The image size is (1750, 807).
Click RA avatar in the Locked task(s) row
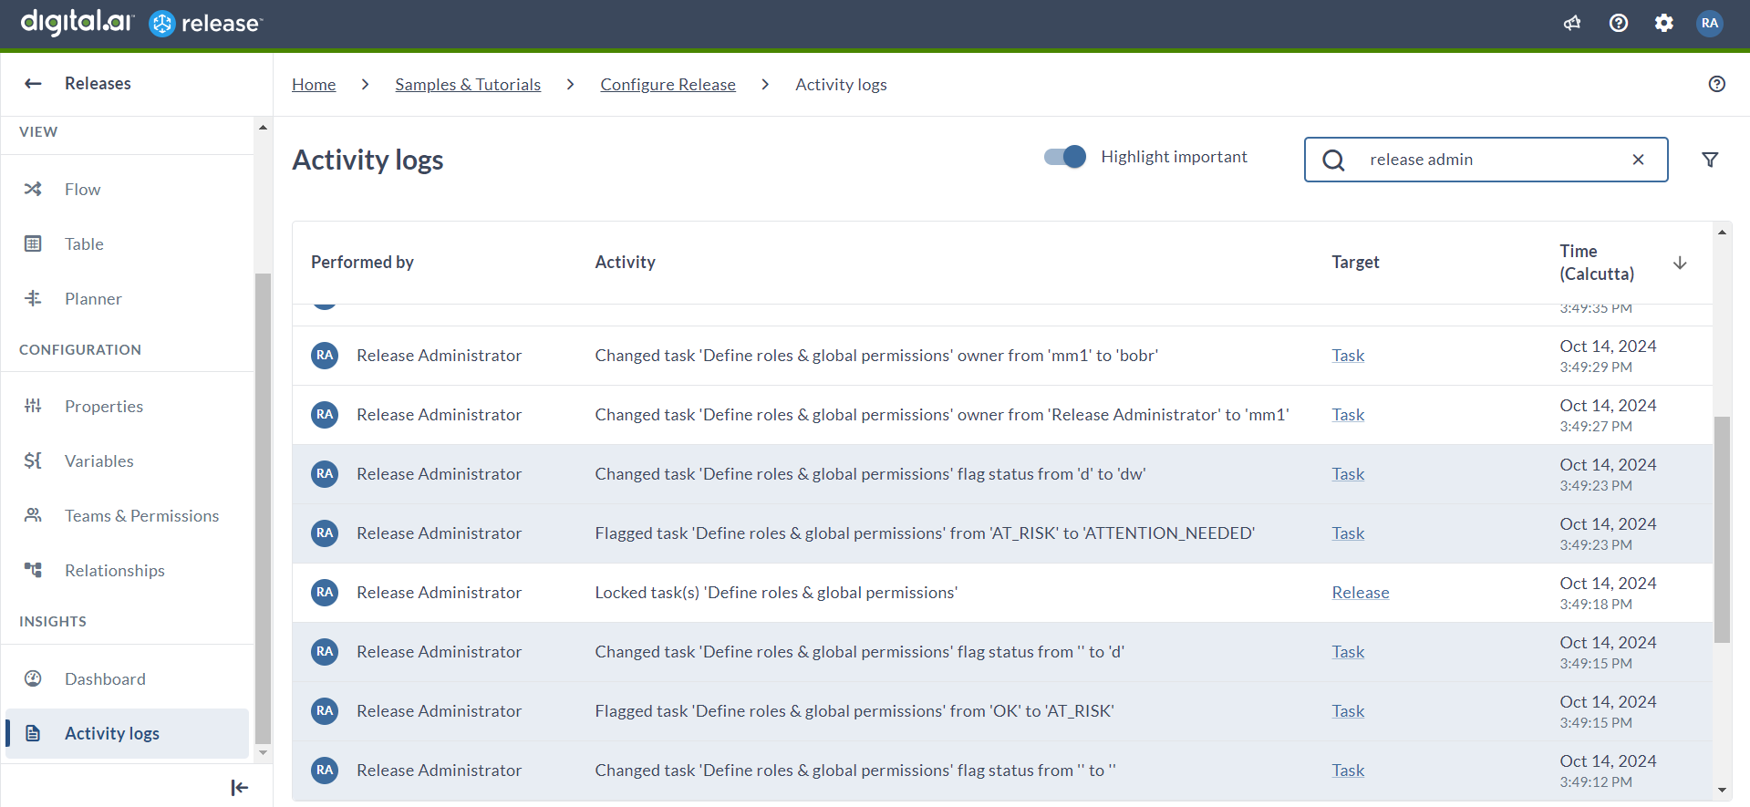click(325, 593)
